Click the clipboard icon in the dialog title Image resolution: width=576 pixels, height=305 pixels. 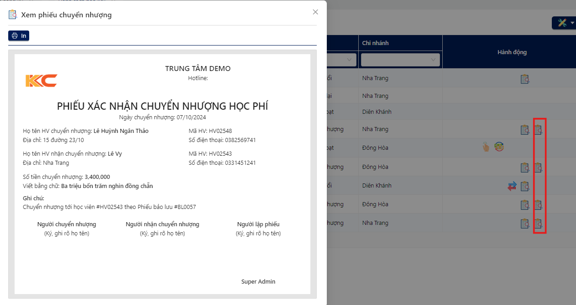coord(13,15)
